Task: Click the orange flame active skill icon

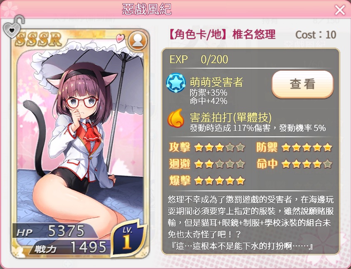Action: pyautogui.click(x=176, y=118)
